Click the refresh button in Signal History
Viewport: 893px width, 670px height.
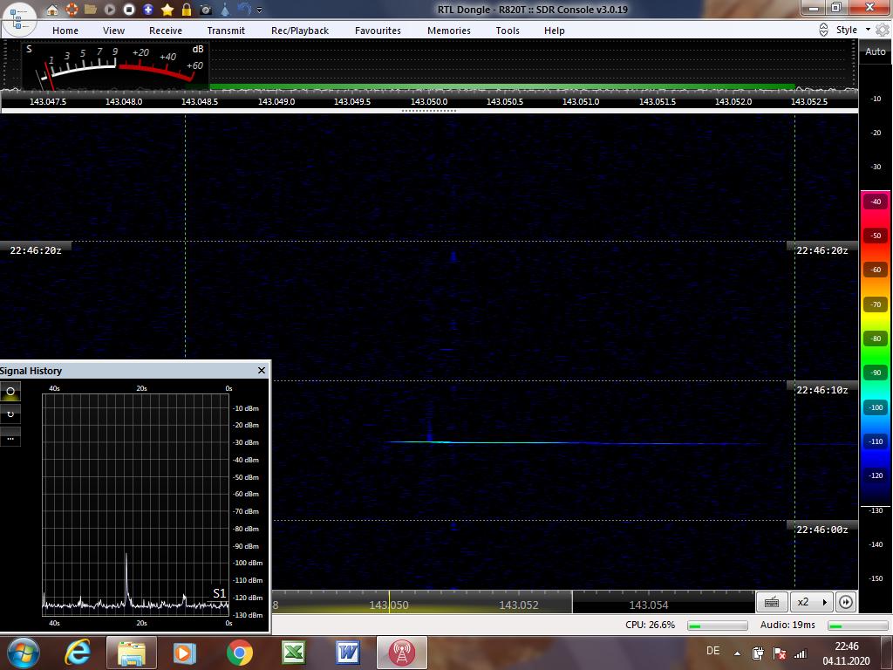(10, 414)
